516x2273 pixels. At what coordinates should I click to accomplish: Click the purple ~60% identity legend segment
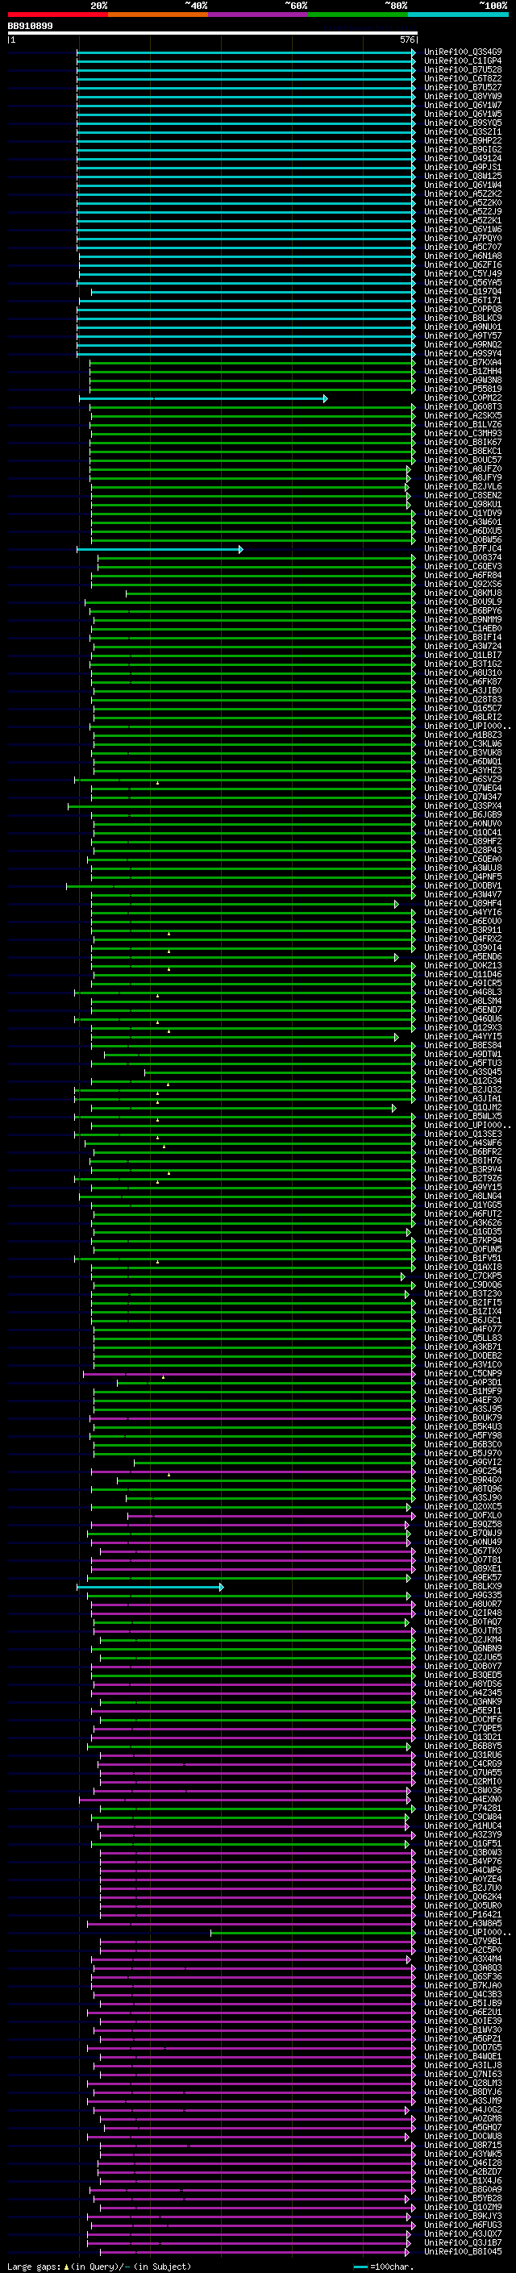(x=259, y=15)
